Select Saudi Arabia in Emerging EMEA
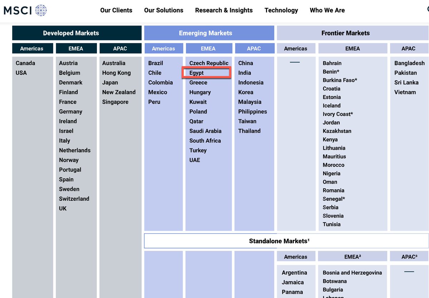The image size is (429, 298). (206, 131)
